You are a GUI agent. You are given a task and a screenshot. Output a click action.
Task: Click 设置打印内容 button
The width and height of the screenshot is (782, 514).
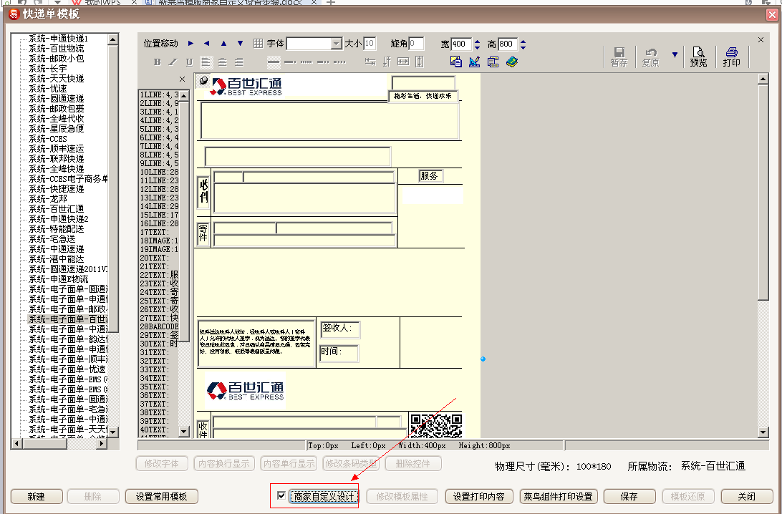(479, 497)
